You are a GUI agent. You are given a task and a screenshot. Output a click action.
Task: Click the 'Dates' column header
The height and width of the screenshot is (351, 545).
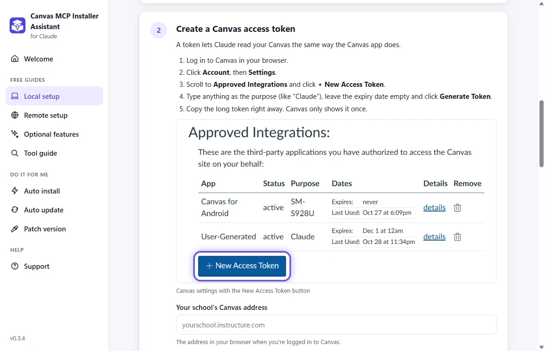[x=342, y=183]
